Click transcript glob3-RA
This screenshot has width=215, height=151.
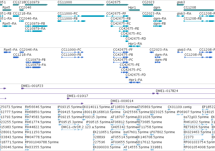[x=181, y=16]
